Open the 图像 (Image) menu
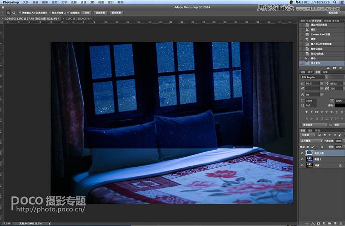Screen dimensions: 345x226 coord(45,2)
